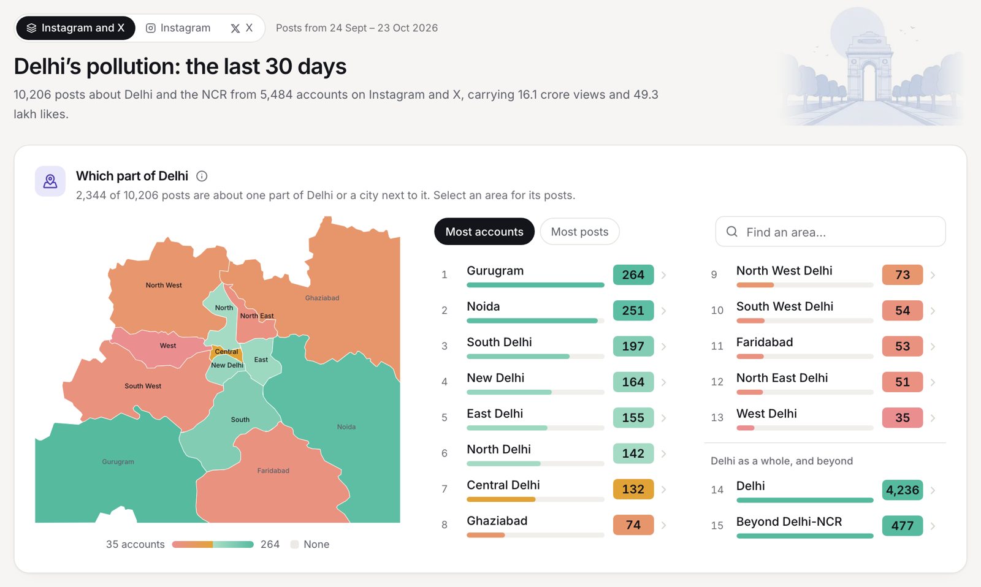The height and width of the screenshot is (587, 981).
Task: Expand the Noida row arrow
Action: (x=663, y=311)
